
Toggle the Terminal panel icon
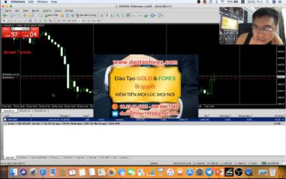pyautogui.click(x=34, y=15)
